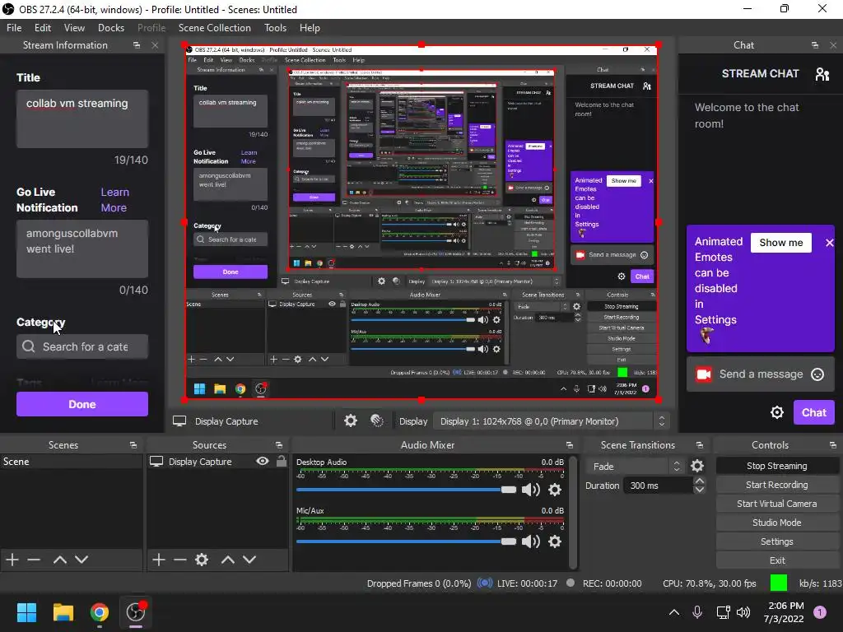Float the Scene Transitions dock
This screenshot has width=843, height=632.
click(x=699, y=445)
